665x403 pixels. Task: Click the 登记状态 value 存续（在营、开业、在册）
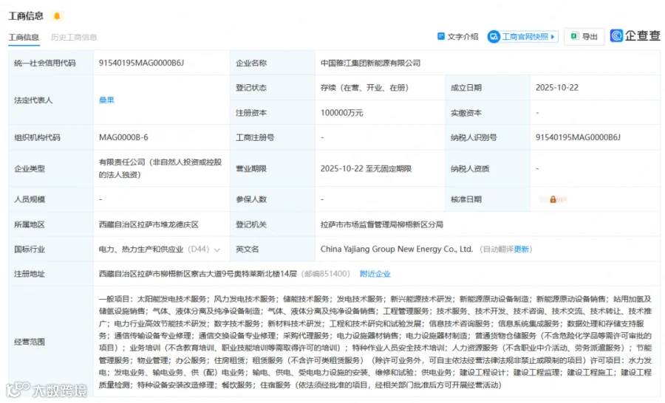(x=364, y=87)
